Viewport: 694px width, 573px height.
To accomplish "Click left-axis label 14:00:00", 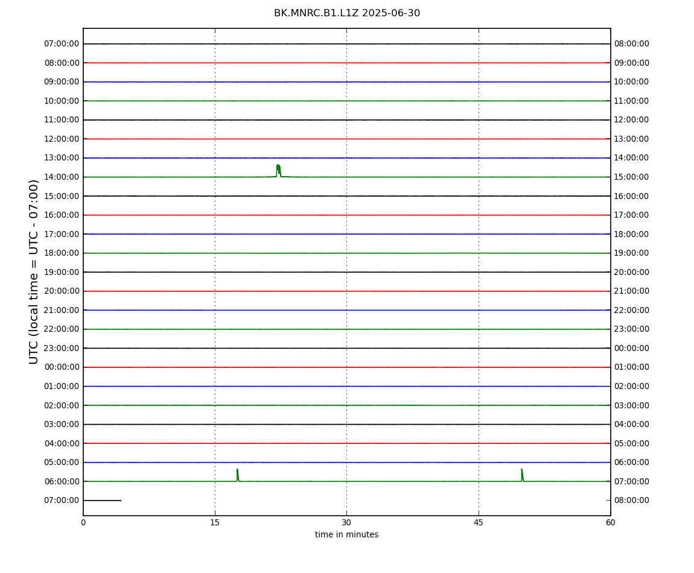I will click(62, 177).
